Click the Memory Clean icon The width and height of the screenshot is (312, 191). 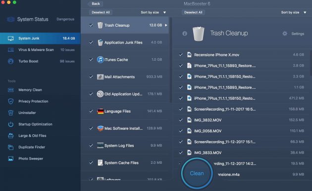11,90
